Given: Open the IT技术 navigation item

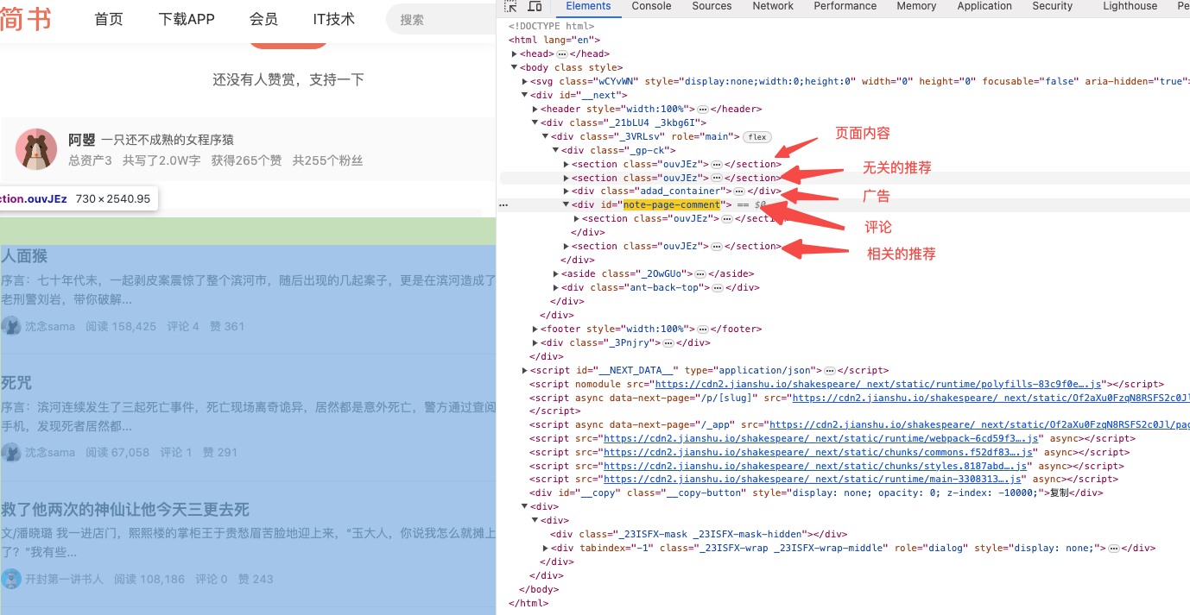Looking at the screenshot, I should tap(334, 19).
